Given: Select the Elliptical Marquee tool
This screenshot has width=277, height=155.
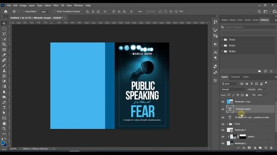Looking at the screenshot, I should pos(4,29).
